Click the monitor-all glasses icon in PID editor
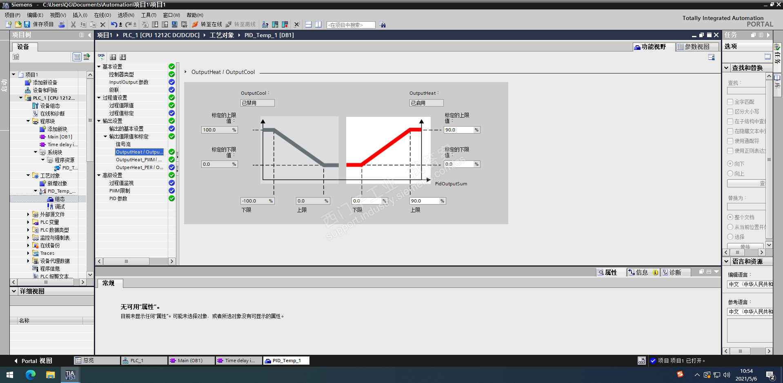The image size is (783, 383). [101, 57]
